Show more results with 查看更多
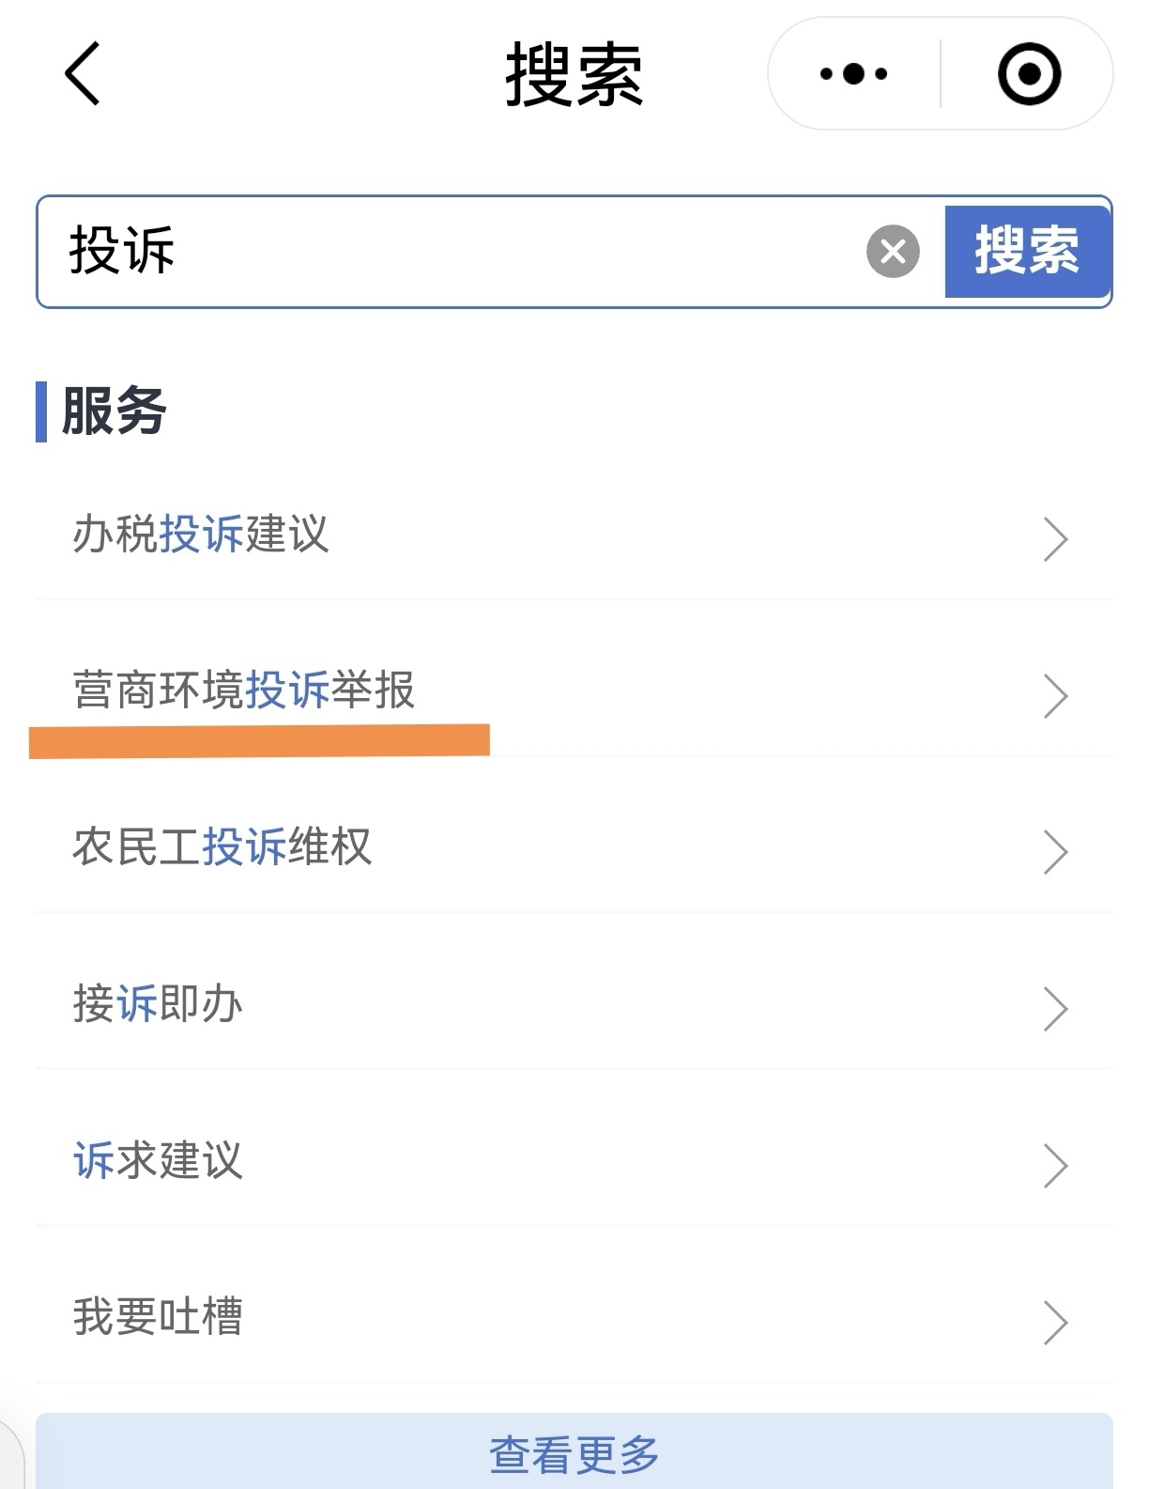The height and width of the screenshot is (1489, 1149). (x=574, y=1452)
